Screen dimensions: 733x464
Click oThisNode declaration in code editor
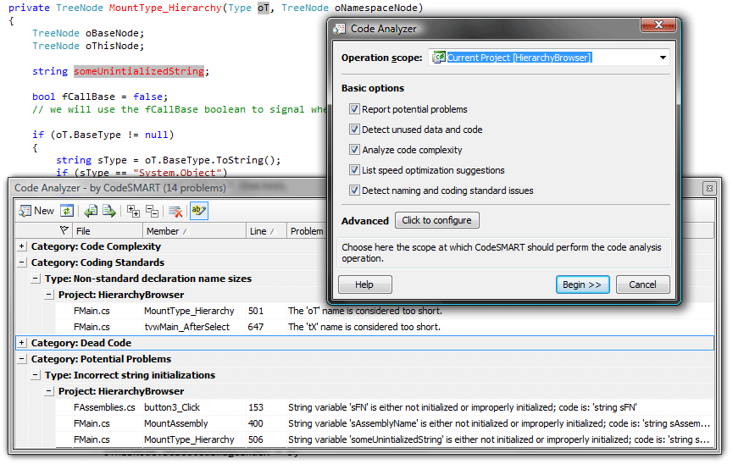[112, 46]
